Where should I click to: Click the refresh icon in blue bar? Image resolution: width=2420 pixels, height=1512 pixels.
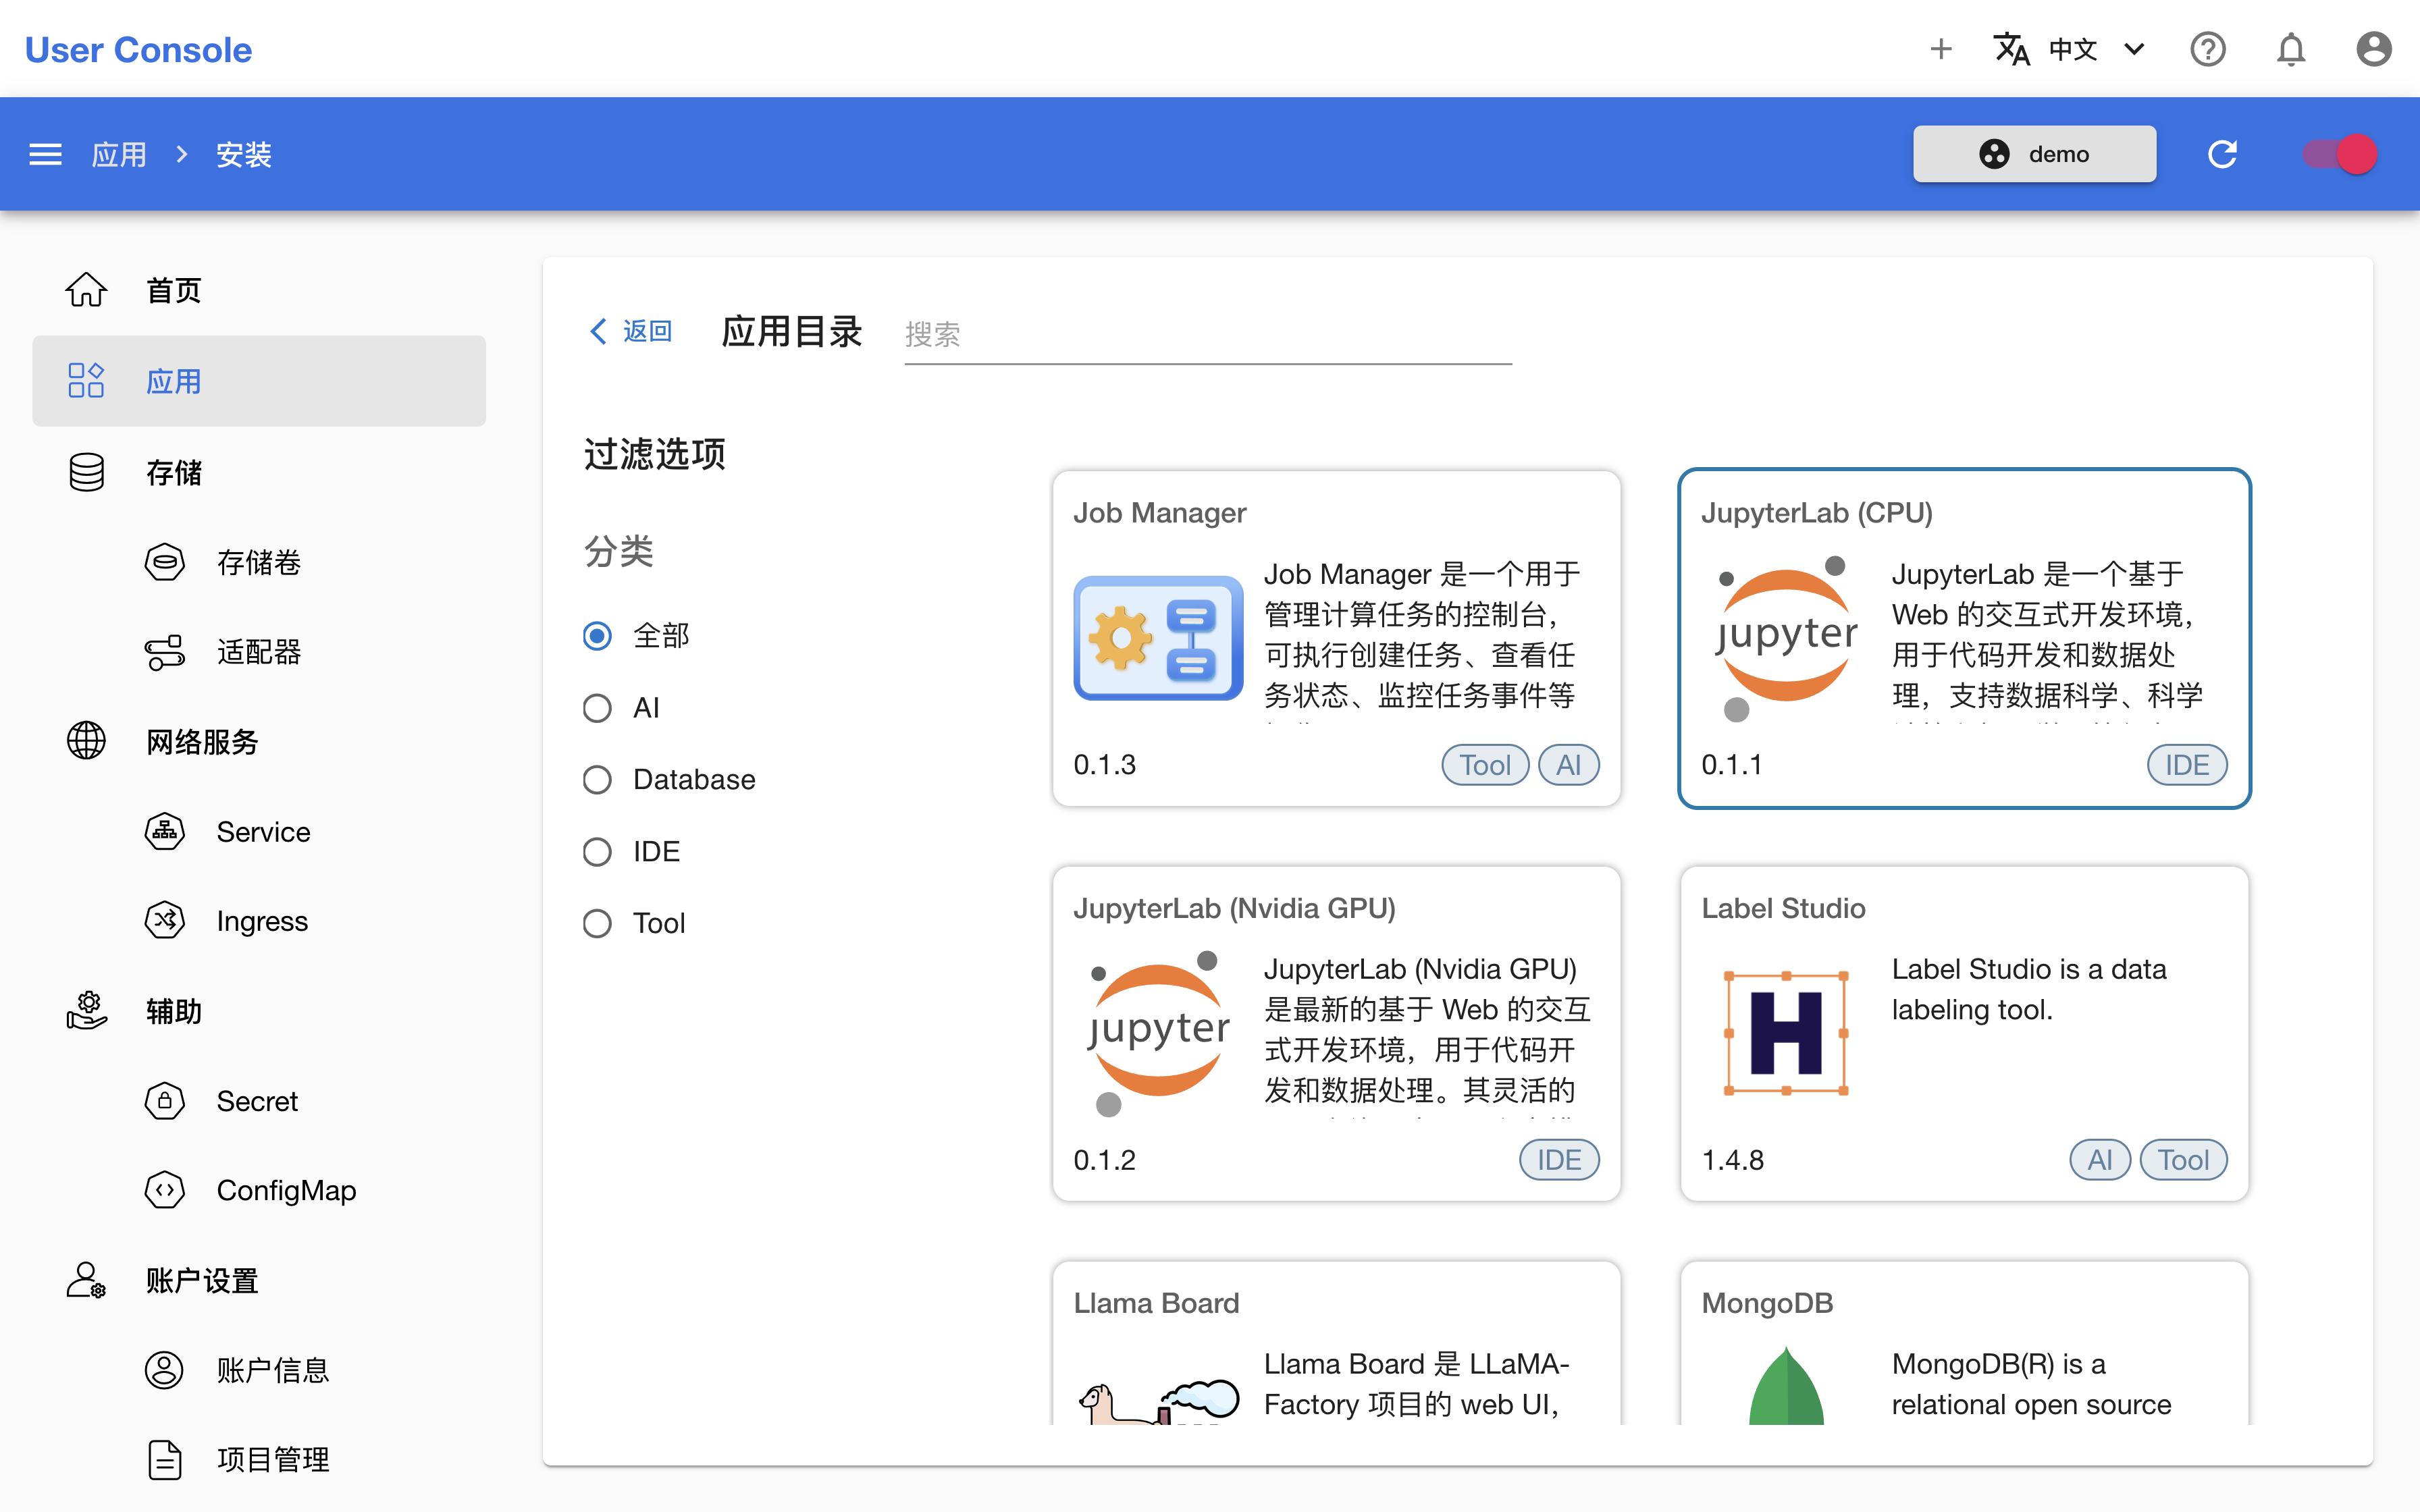(2222, 154)
